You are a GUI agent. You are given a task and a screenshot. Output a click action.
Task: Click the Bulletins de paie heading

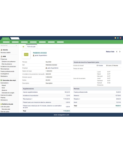[x=8, y=104]
